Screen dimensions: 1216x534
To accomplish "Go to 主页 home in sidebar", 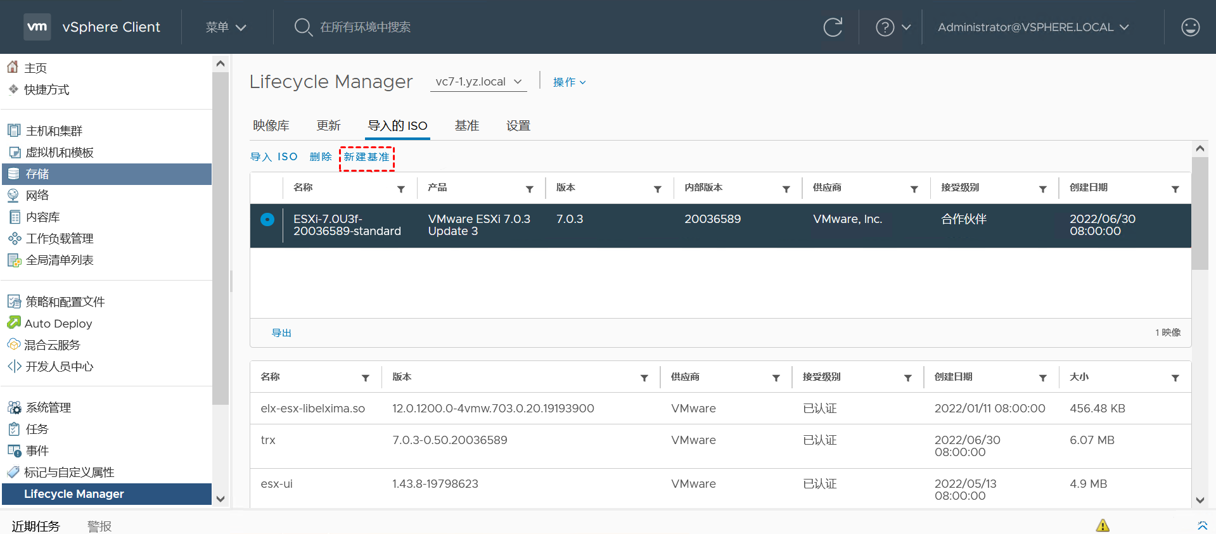I will [x=35, y=68].
